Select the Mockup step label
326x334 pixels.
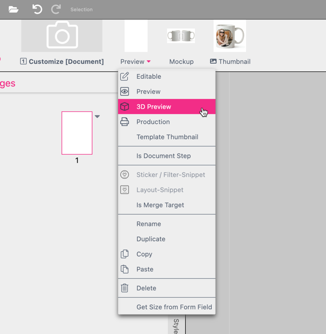point(181,62)
